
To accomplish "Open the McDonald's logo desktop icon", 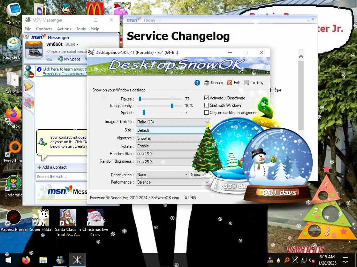I will pos(95,9).
